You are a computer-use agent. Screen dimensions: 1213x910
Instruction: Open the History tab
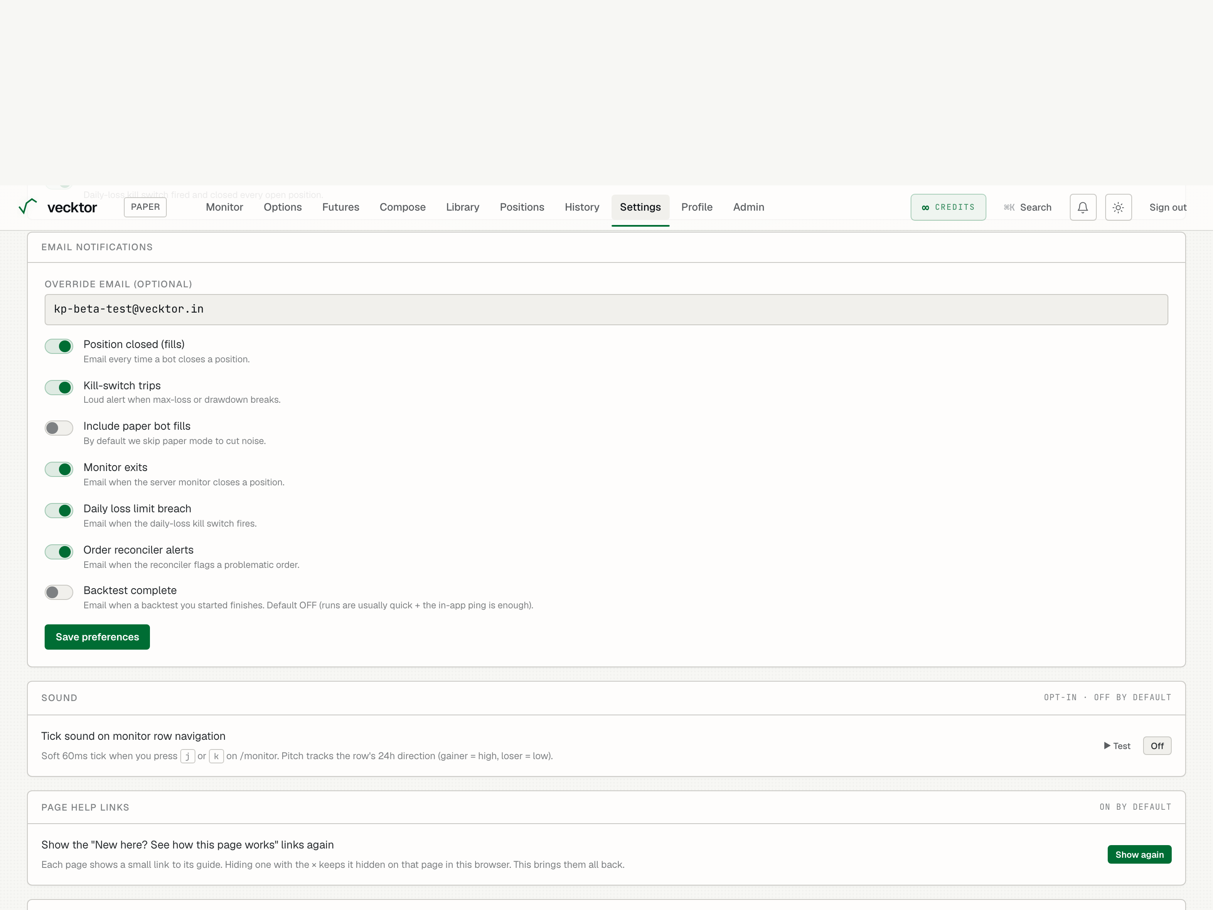click(582, 207)
